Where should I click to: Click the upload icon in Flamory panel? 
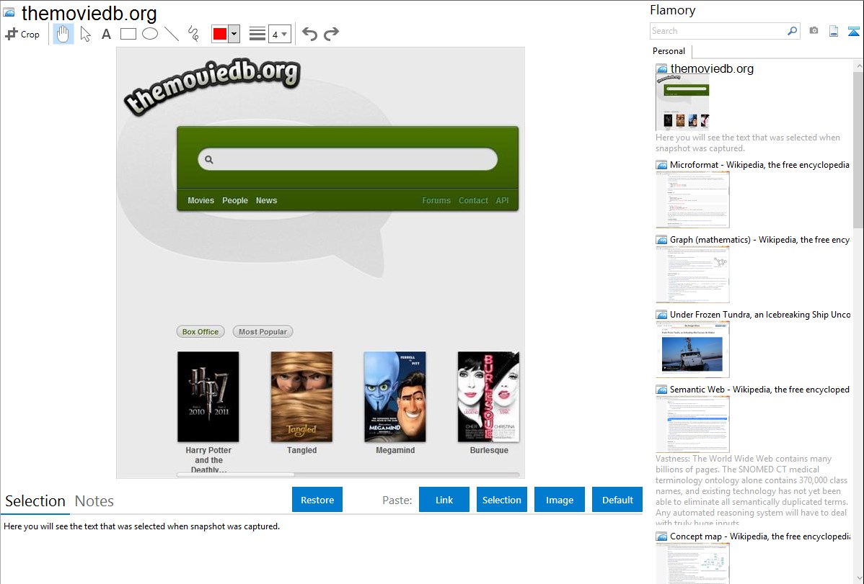(x=853, y=31)
